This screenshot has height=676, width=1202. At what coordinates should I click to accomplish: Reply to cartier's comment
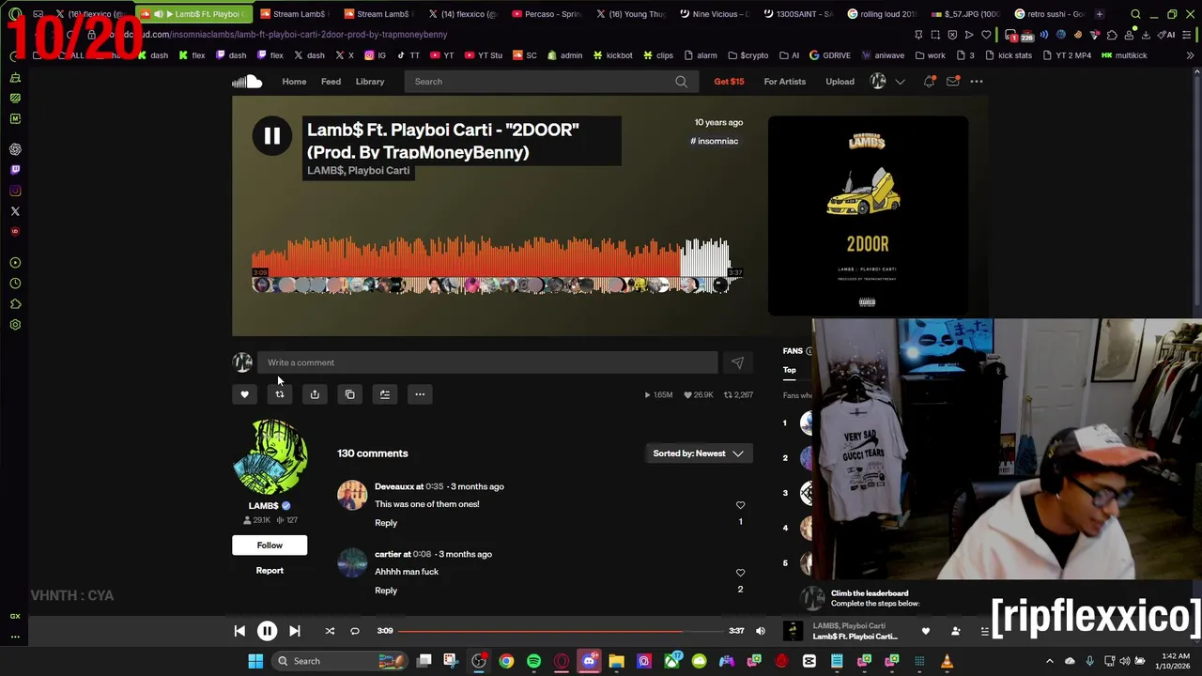click(x=386, y=591)
